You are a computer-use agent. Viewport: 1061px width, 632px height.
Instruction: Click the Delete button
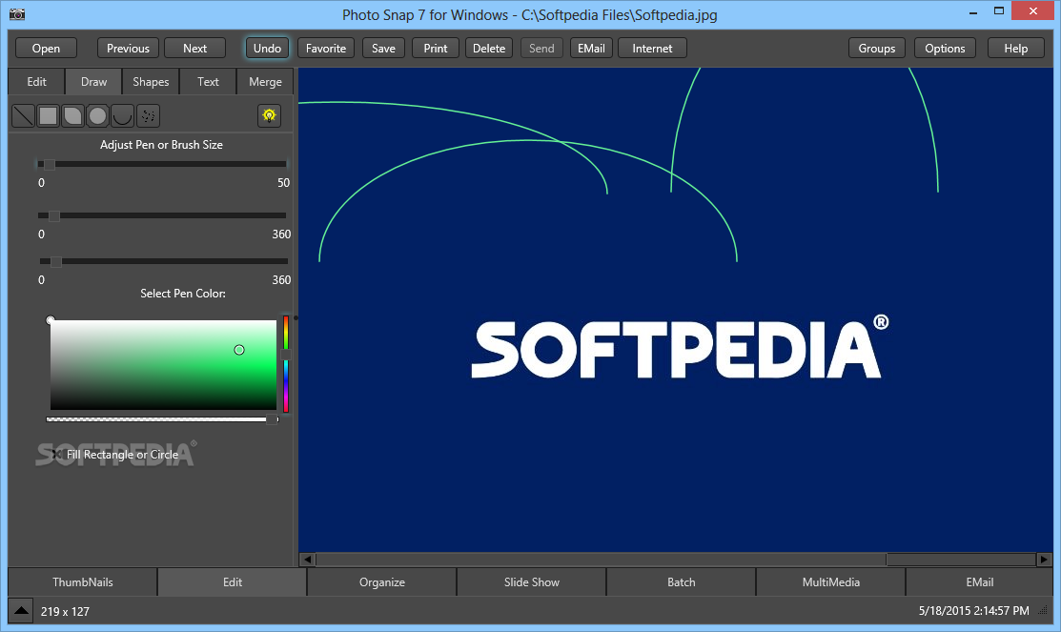click(x=488, y=48)
